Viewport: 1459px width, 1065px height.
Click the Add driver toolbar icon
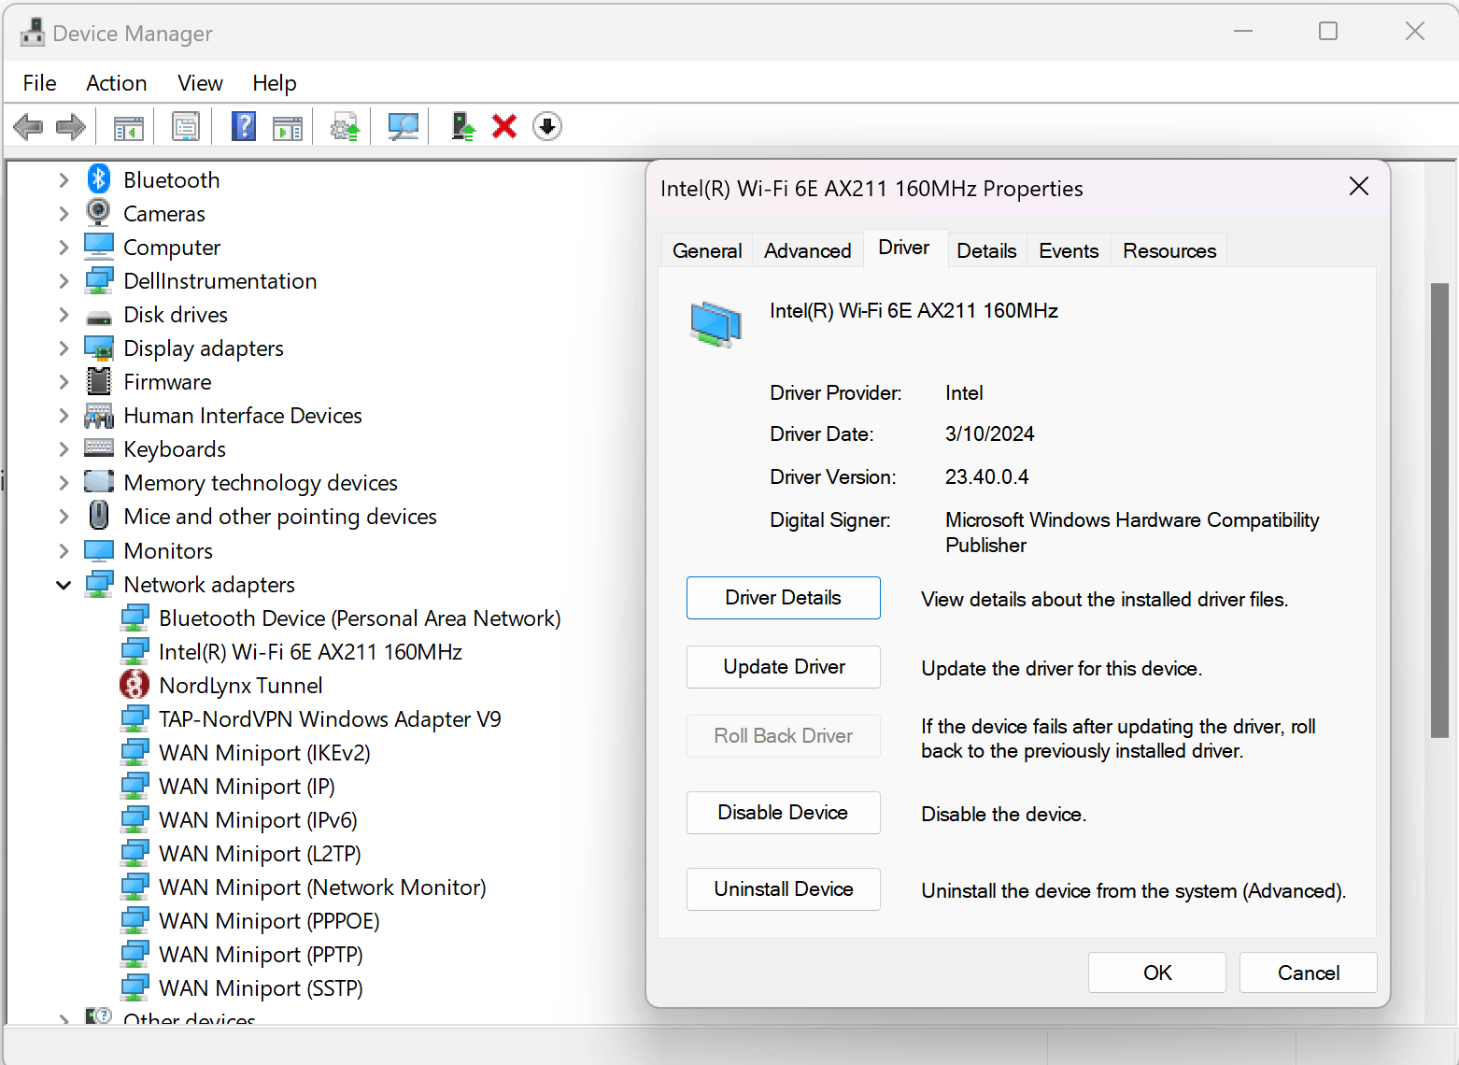coord(462,126)
